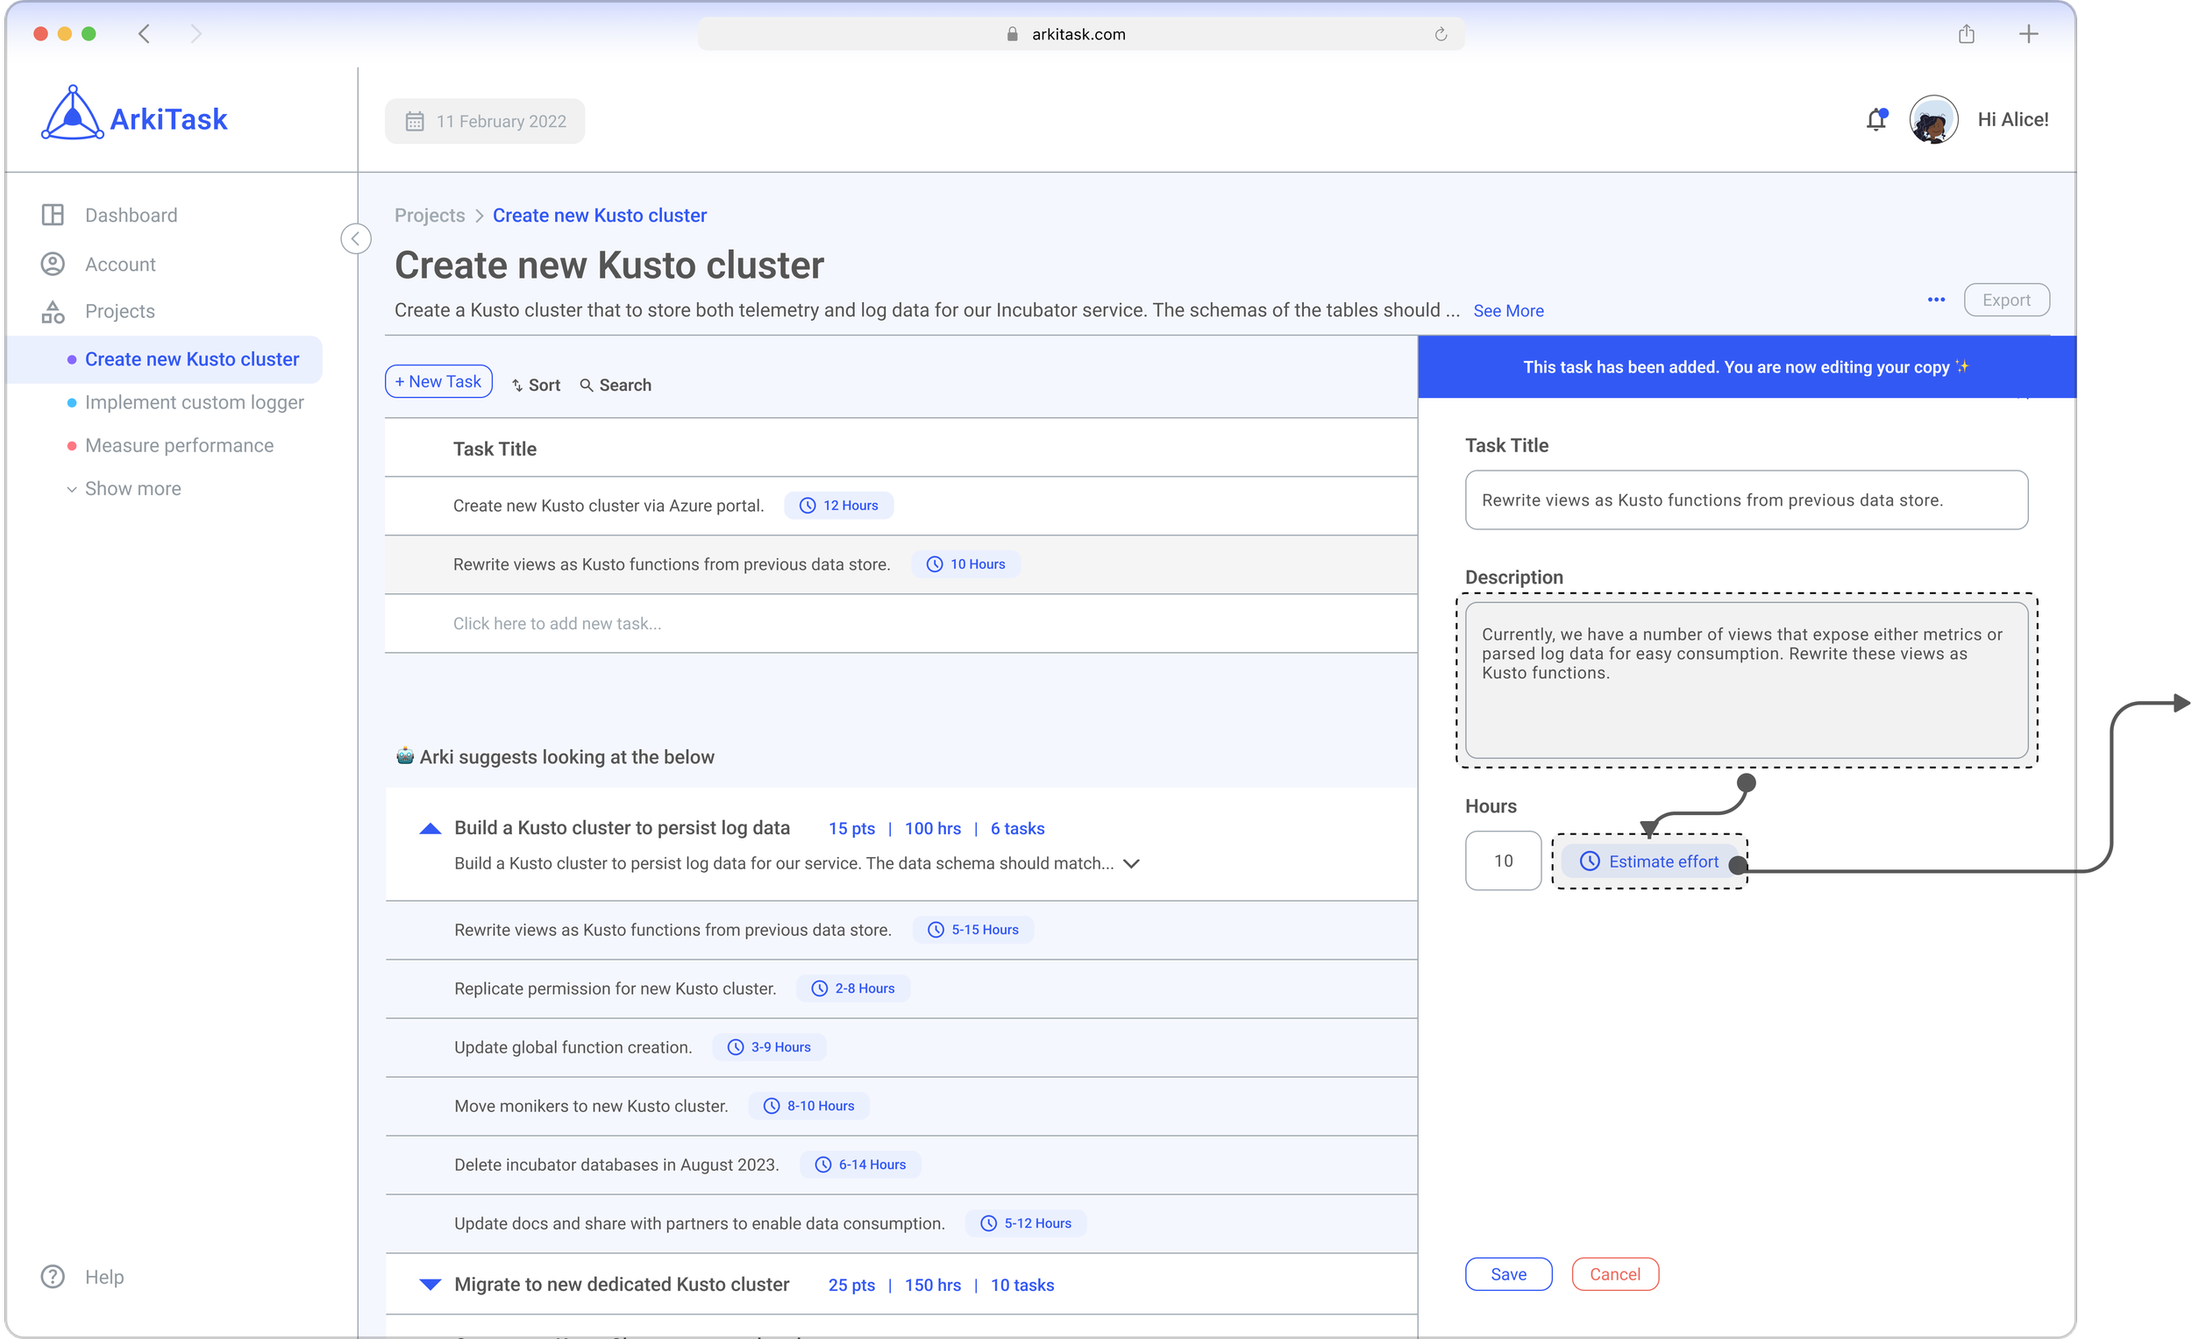Click Save in the task editor
This screenshot has width=2192, height=1339.
1508,1274
